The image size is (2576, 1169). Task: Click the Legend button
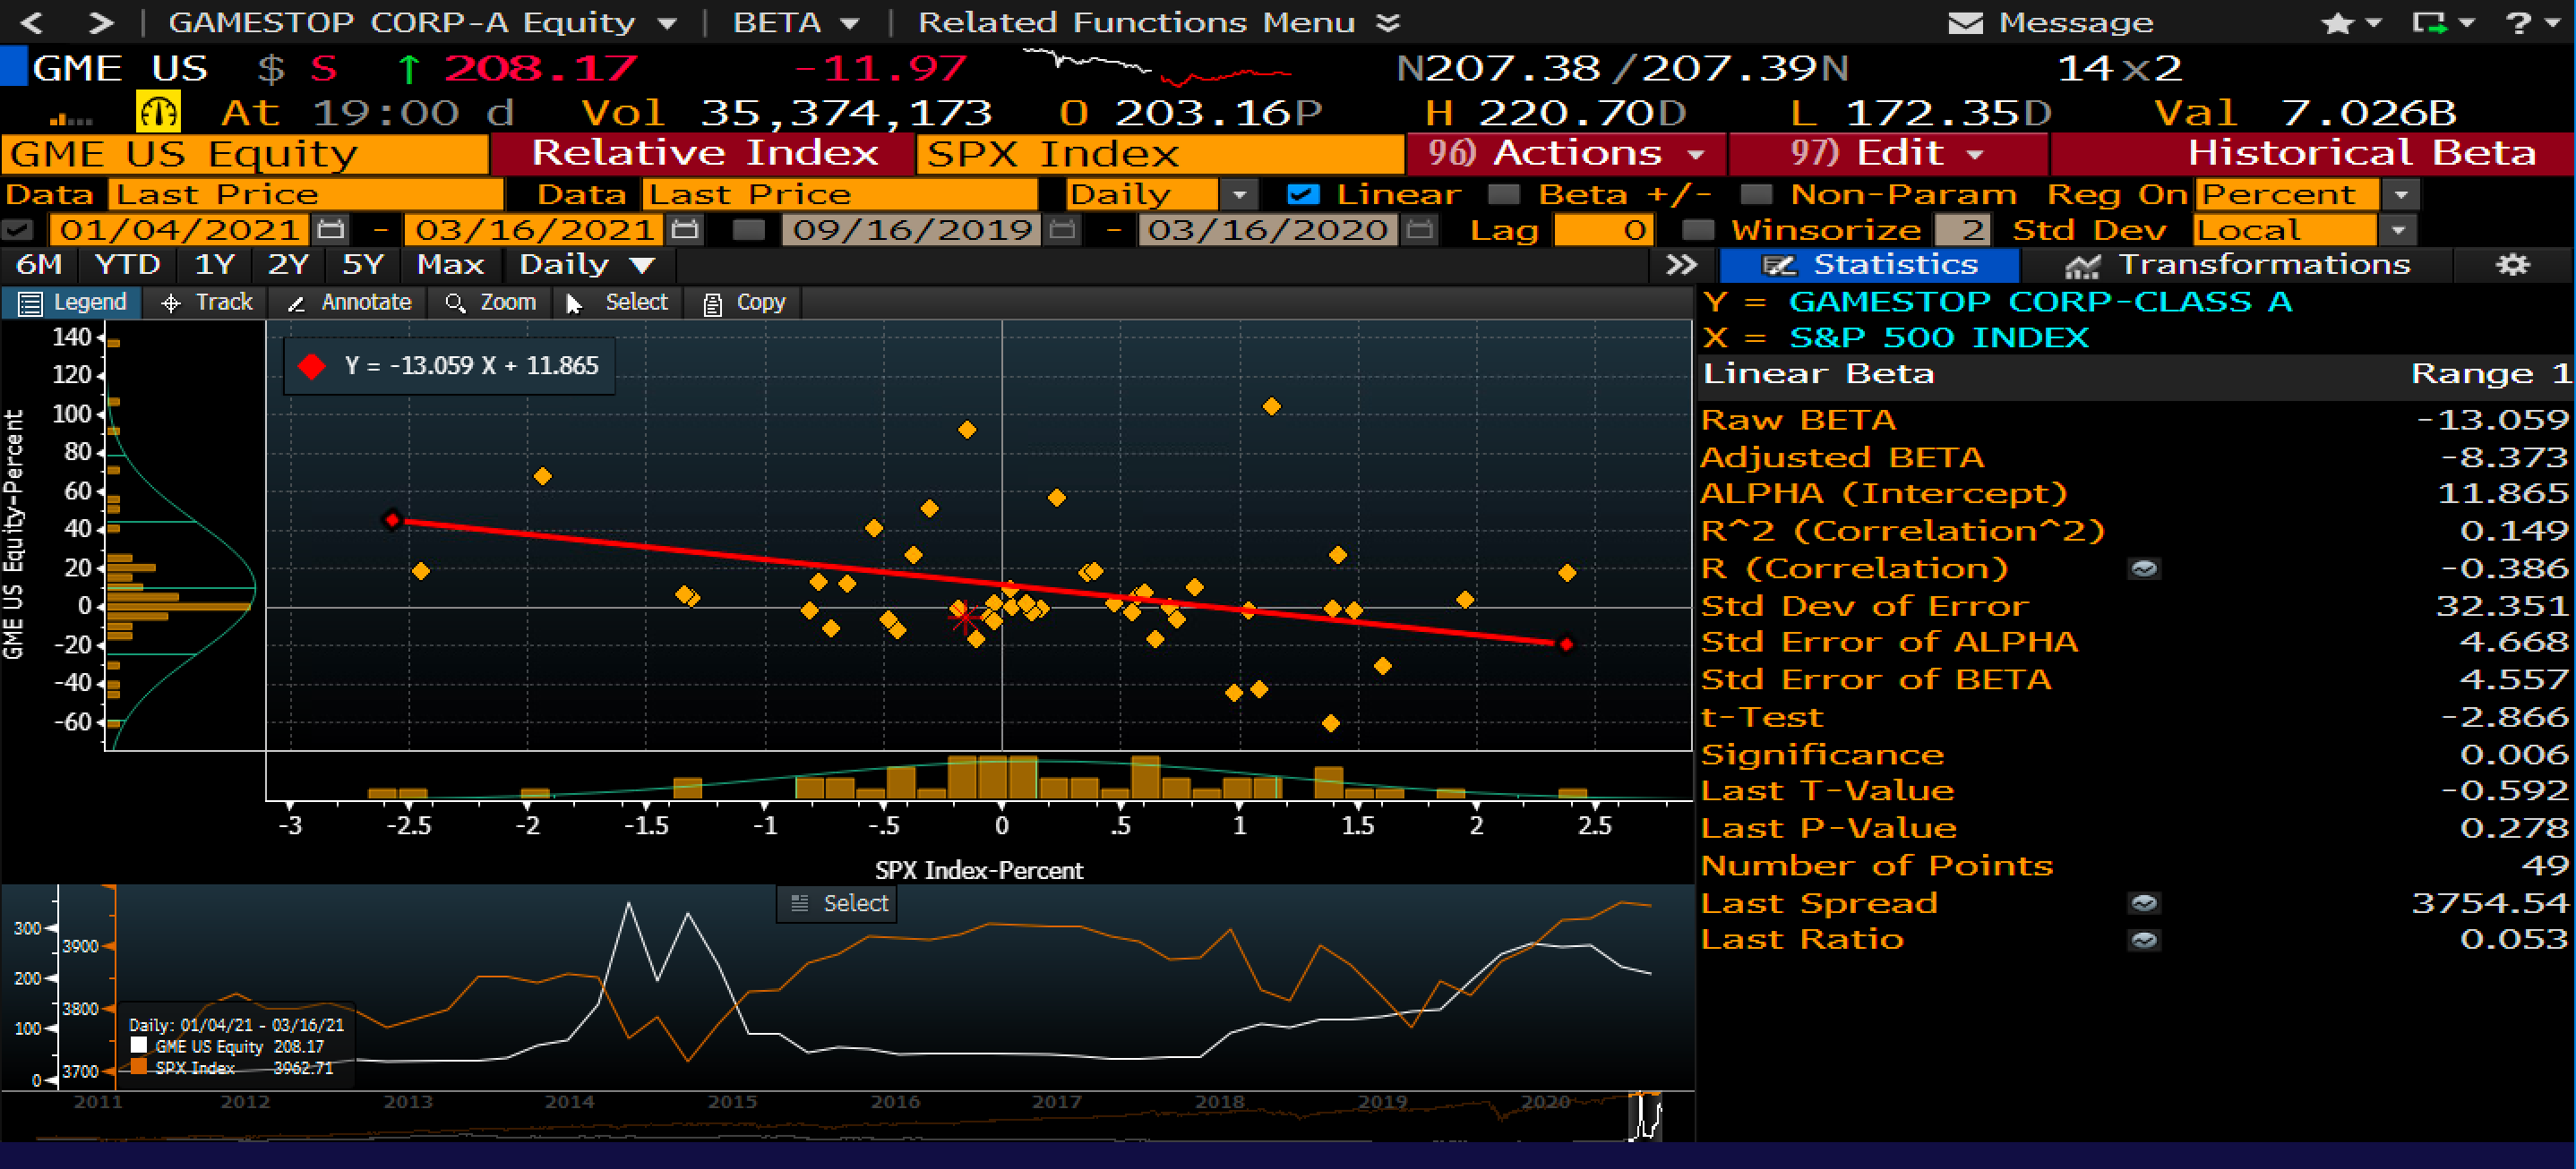click(x=72, y=303)
